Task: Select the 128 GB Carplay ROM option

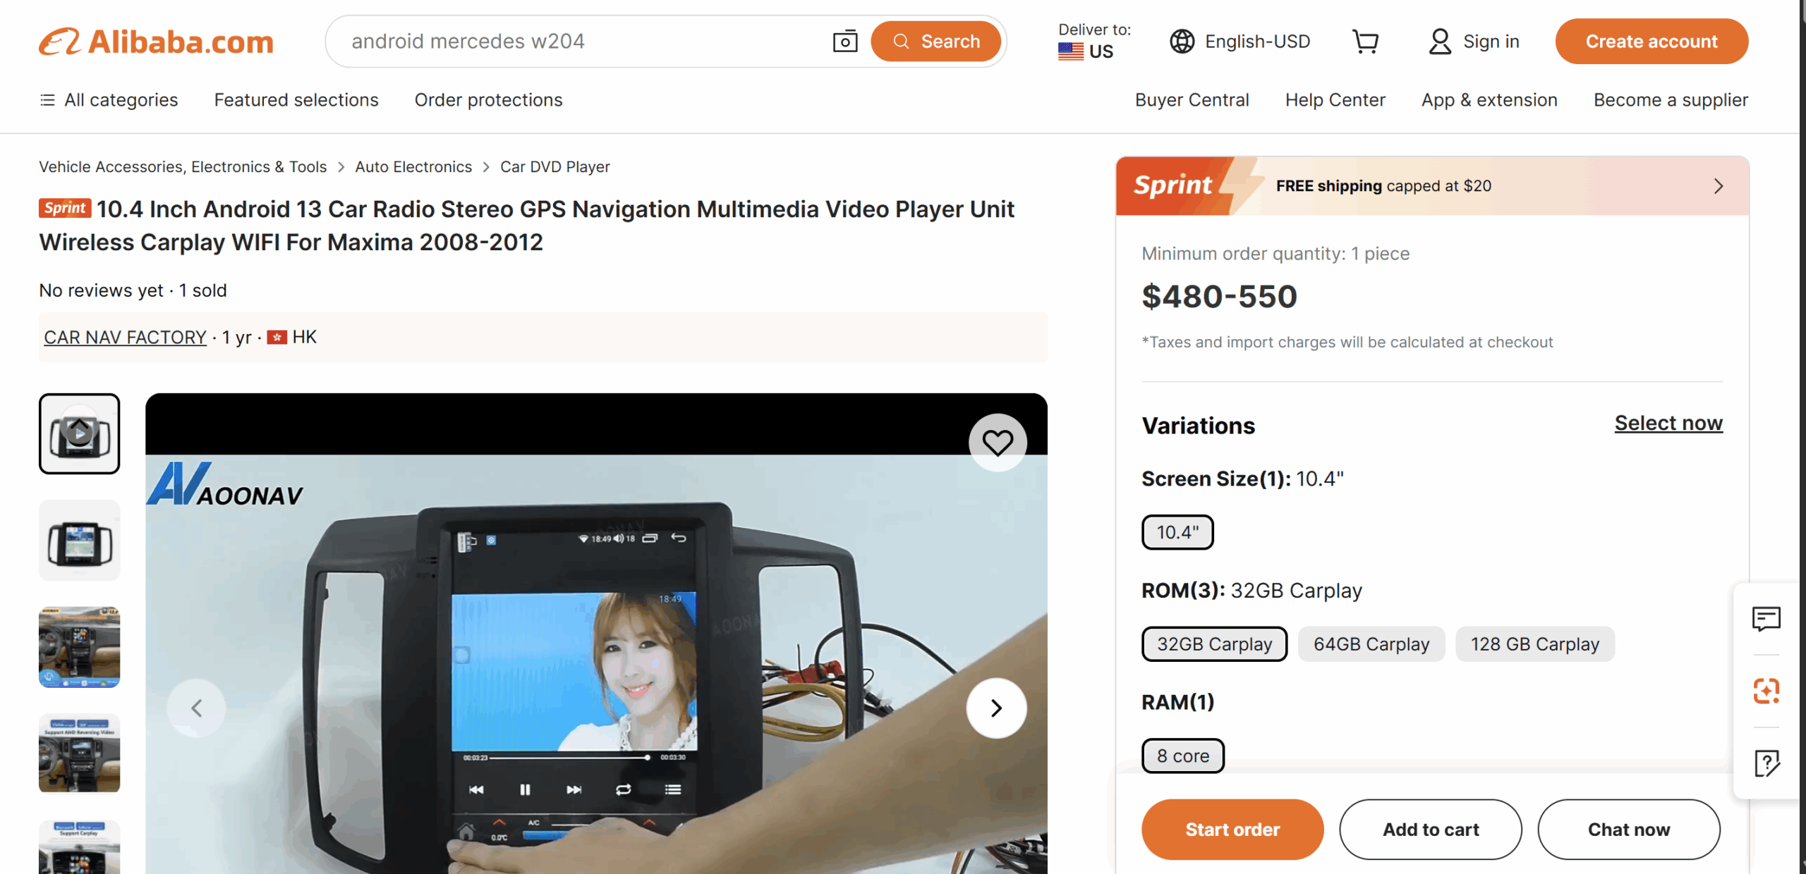Action: click(x=1534, y=644)
